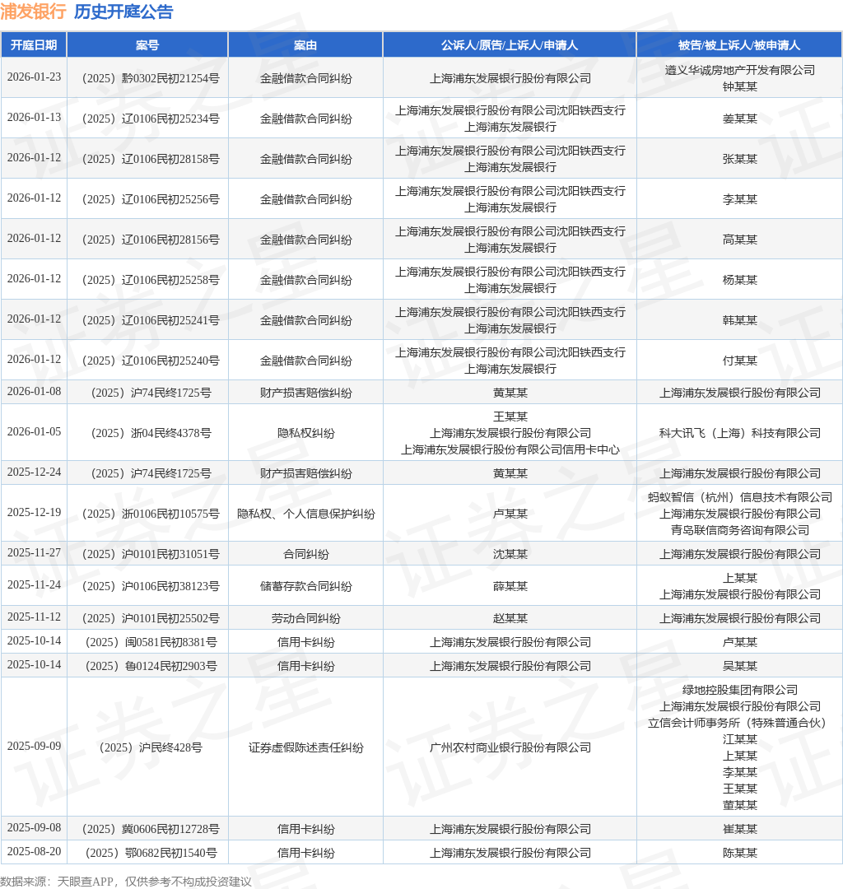This screenshot has width=843, height=889.
Task: Click the 储蓄存款合同纠纷 cause cell
Action: tap(305, 586)
